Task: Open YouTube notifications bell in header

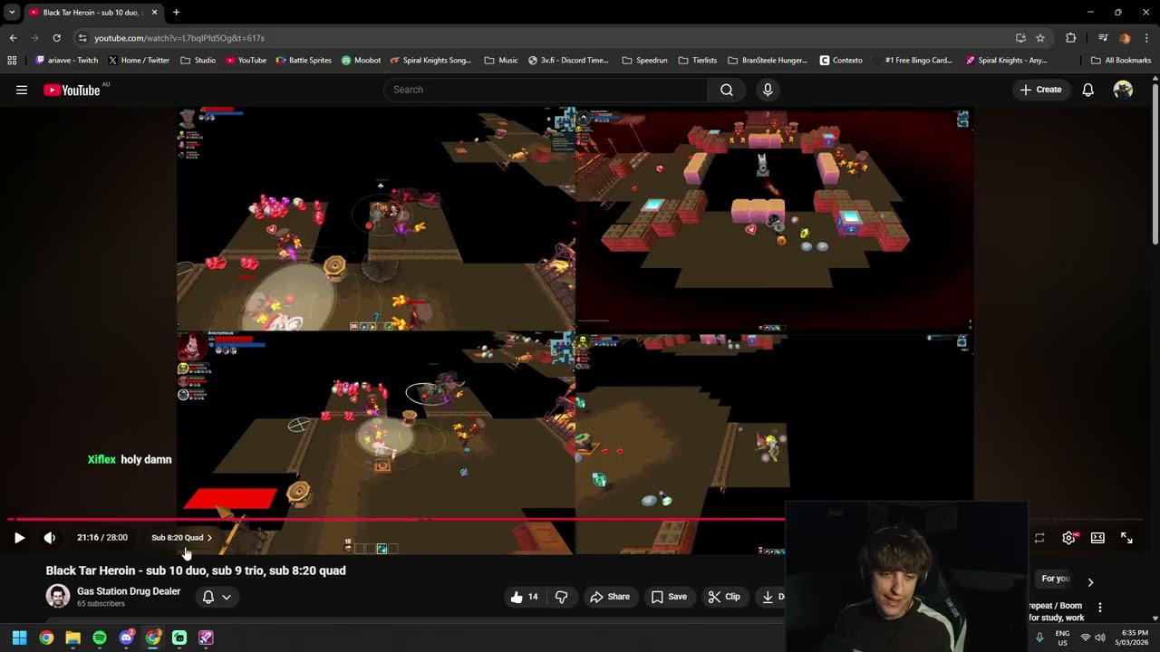Action: (1087, 90)
